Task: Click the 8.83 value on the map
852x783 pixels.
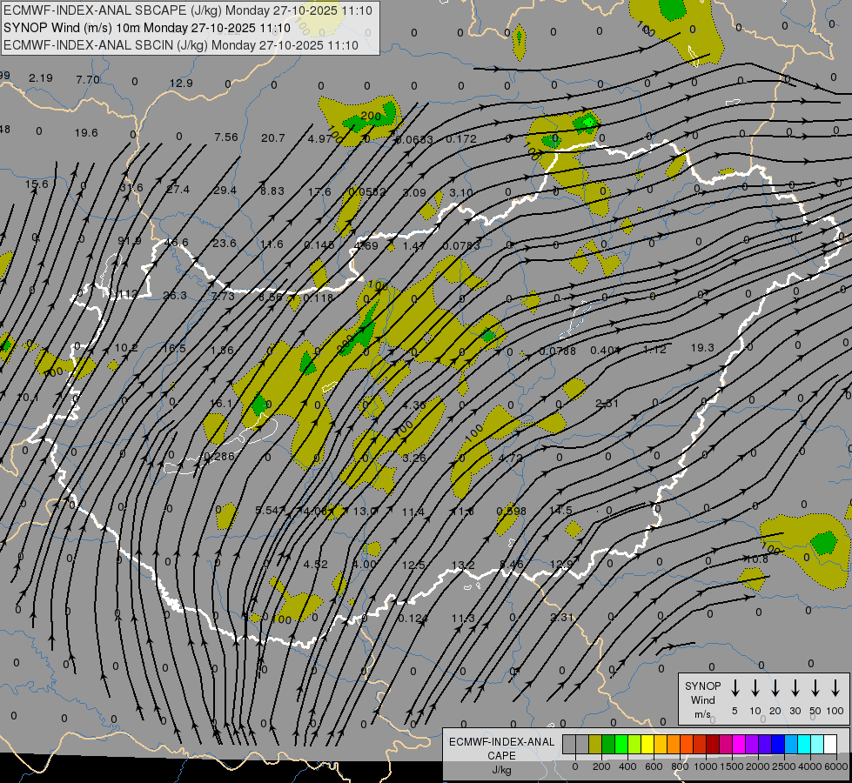Action: click(x=272, y=191)
